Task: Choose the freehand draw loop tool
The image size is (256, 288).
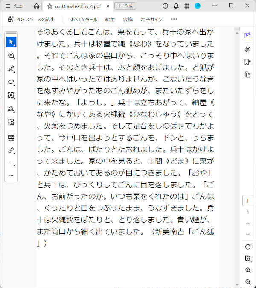Action: tap(12, 82)
